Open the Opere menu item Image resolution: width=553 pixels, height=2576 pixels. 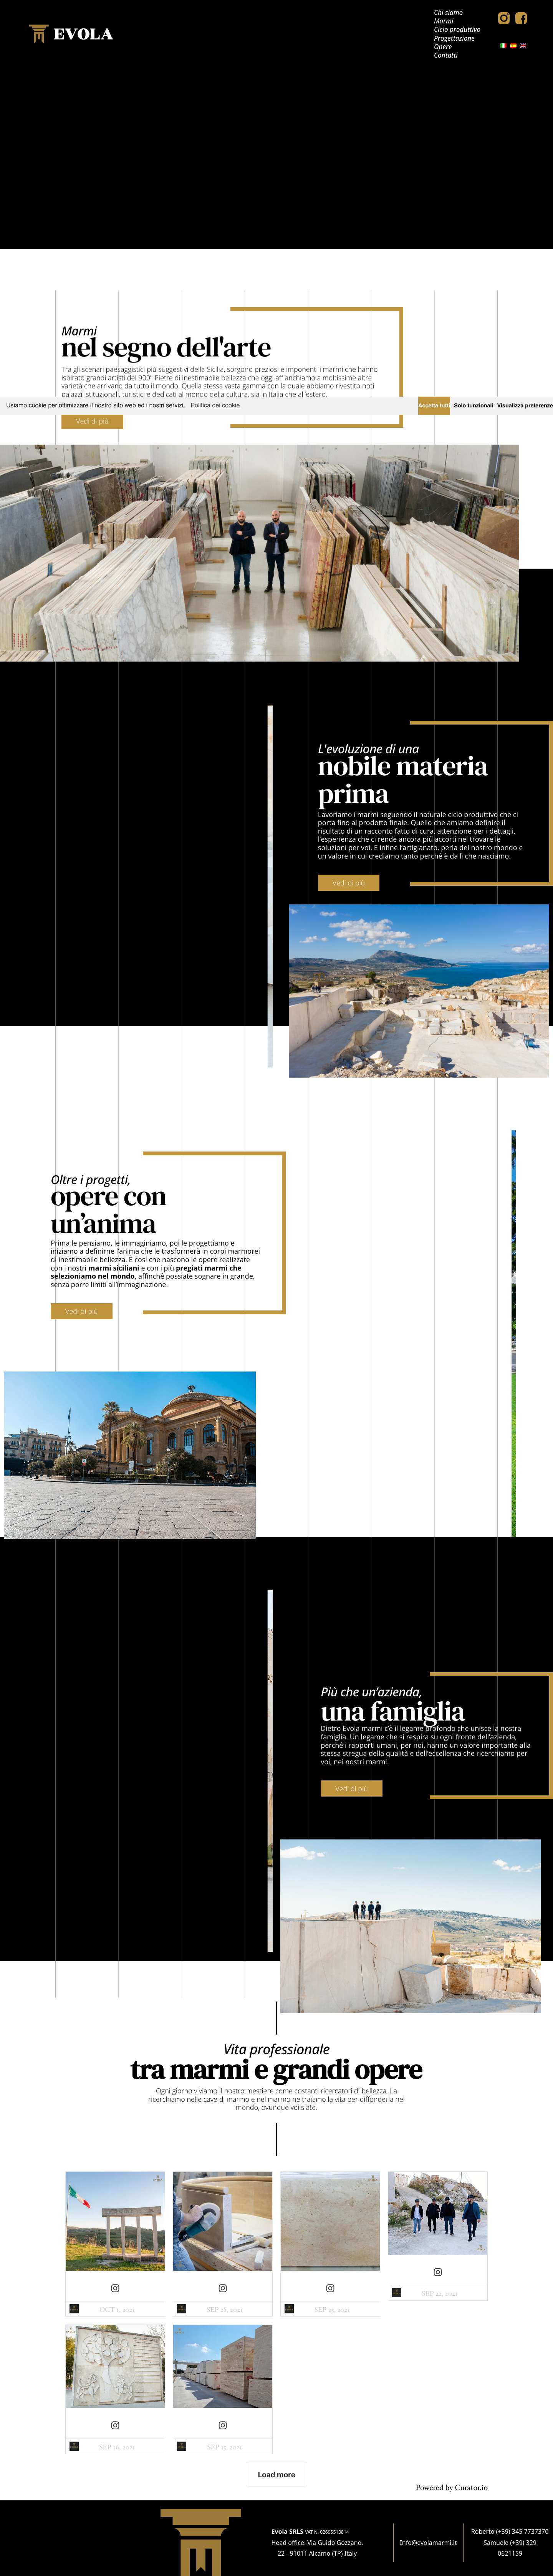pyautogui.click(x=443, y=47)
